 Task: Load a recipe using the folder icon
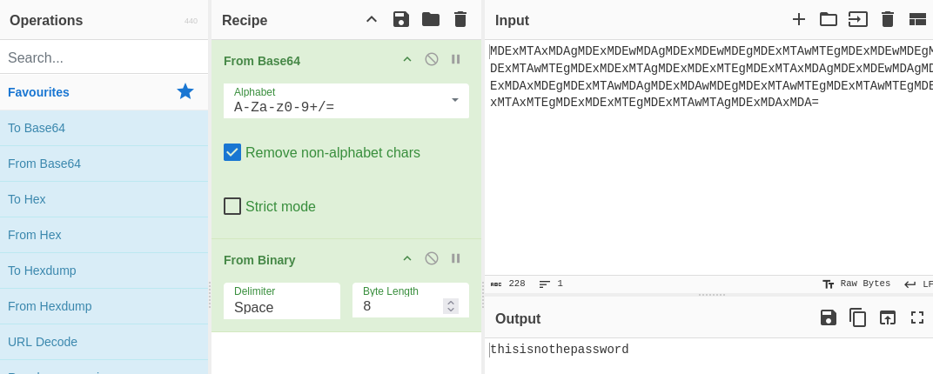431,19
